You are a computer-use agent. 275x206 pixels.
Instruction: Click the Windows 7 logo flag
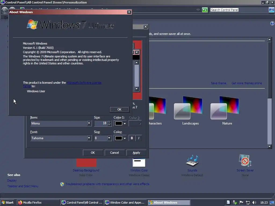(x=32, y=24)
